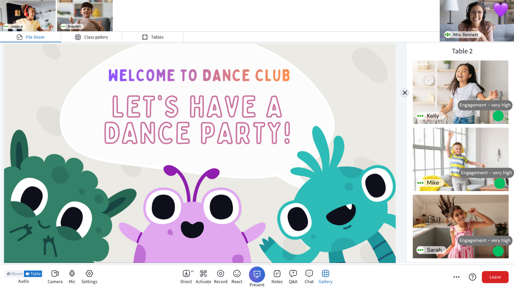Screen dimensions: 514x289
Task: Click Sarah's green engagement indicator
Action: 498,251
